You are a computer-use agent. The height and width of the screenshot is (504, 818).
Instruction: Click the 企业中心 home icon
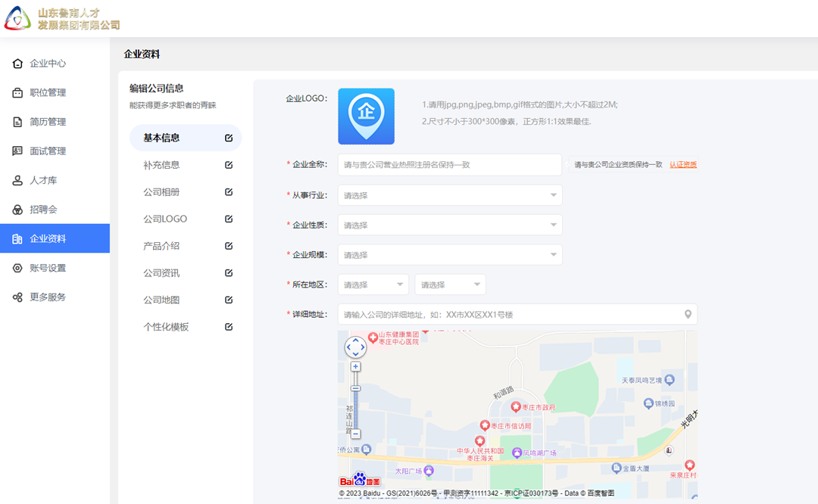[x=17, y=64]
